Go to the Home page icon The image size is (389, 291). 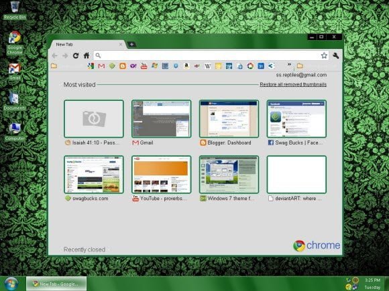87,56
